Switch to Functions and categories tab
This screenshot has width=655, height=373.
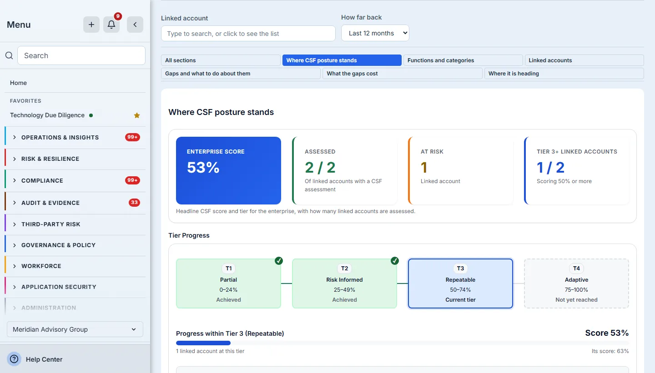coord(463,60)
